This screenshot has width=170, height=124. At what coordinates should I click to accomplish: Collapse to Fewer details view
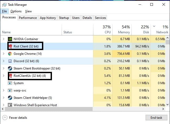15,117
